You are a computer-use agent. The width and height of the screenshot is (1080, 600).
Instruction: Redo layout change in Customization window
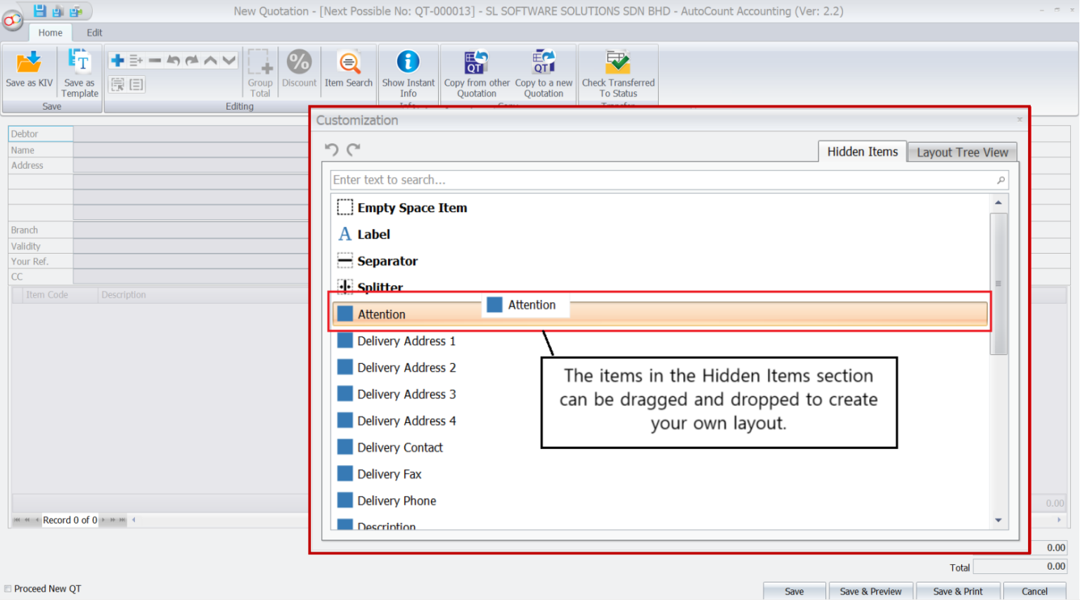(354, 149)
